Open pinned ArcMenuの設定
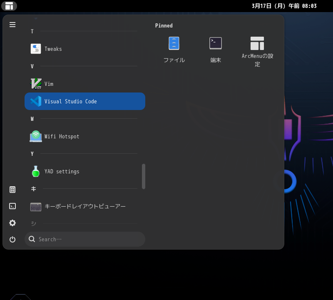This screenshot has width=333, height=300. [257, 52]
